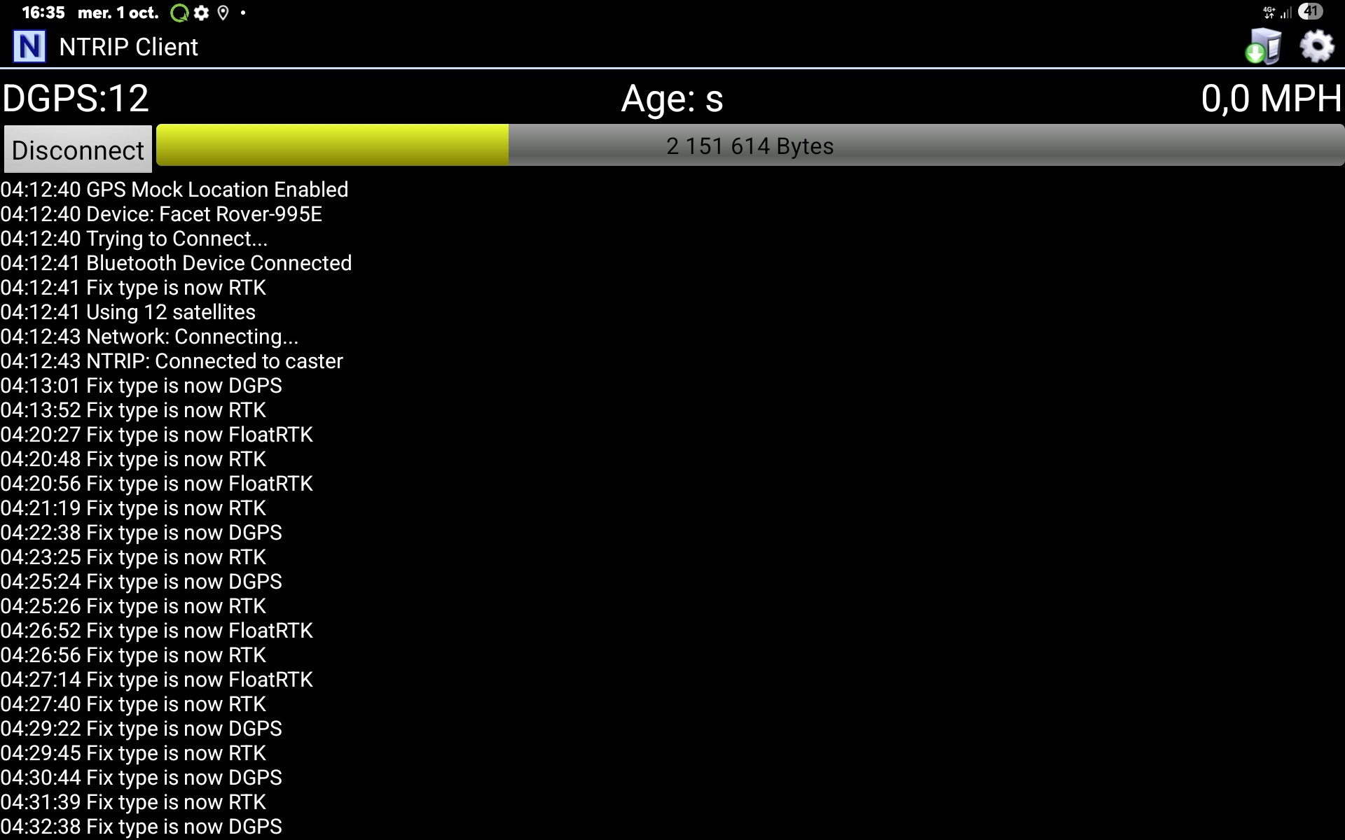1345x840 pixels.
Task: Select log line 'Device: Facet Rover-995E'
Action: 161,214
